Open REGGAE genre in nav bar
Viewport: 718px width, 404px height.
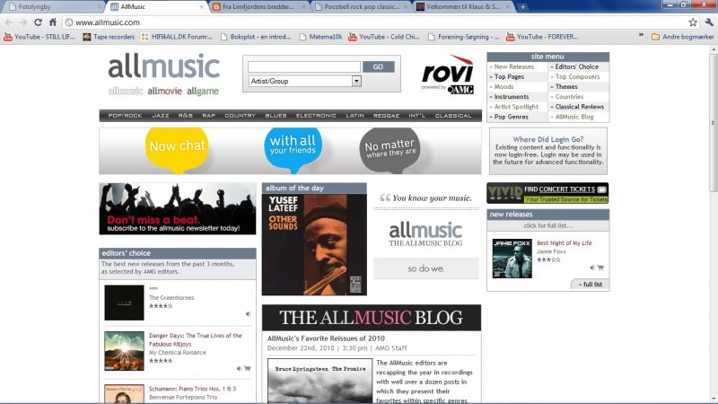(x=386, y=116)
